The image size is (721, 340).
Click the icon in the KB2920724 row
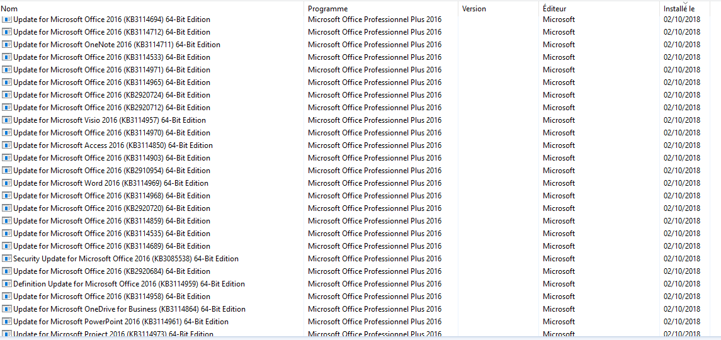tap(7, 95)
